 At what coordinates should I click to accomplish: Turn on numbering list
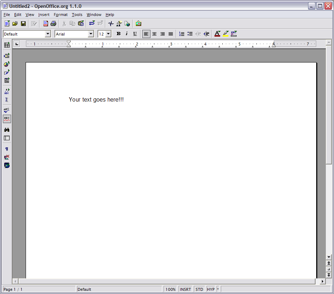pos(182,34)
